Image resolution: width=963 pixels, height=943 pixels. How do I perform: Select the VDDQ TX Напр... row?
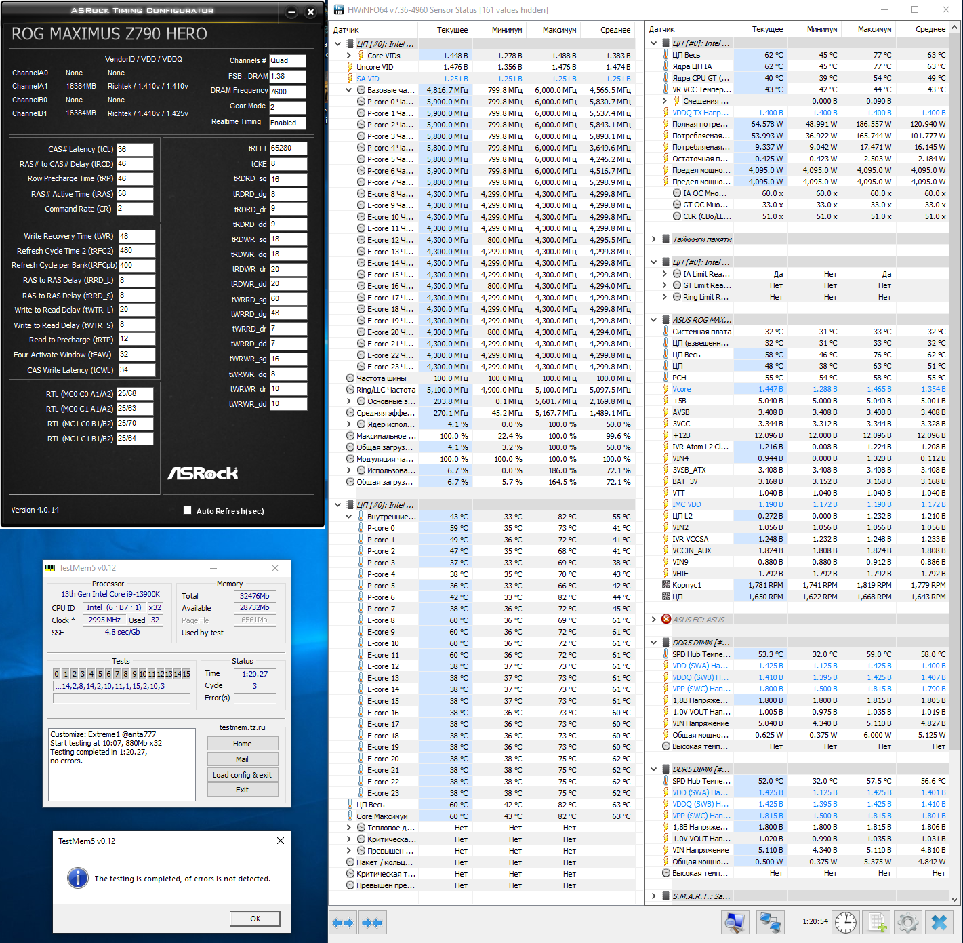click(x=797, y=113)
